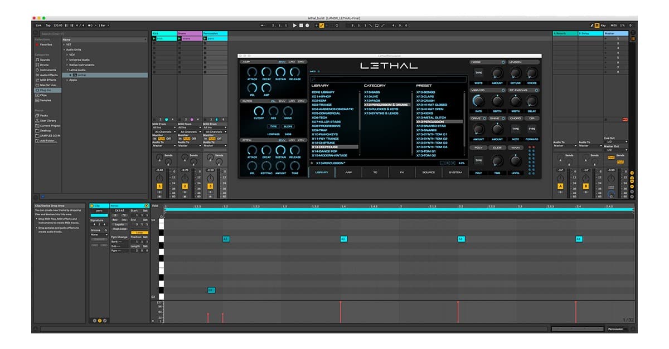Open the Groove None dropdown
669x349 pixels.
click(x=98, y=234)
